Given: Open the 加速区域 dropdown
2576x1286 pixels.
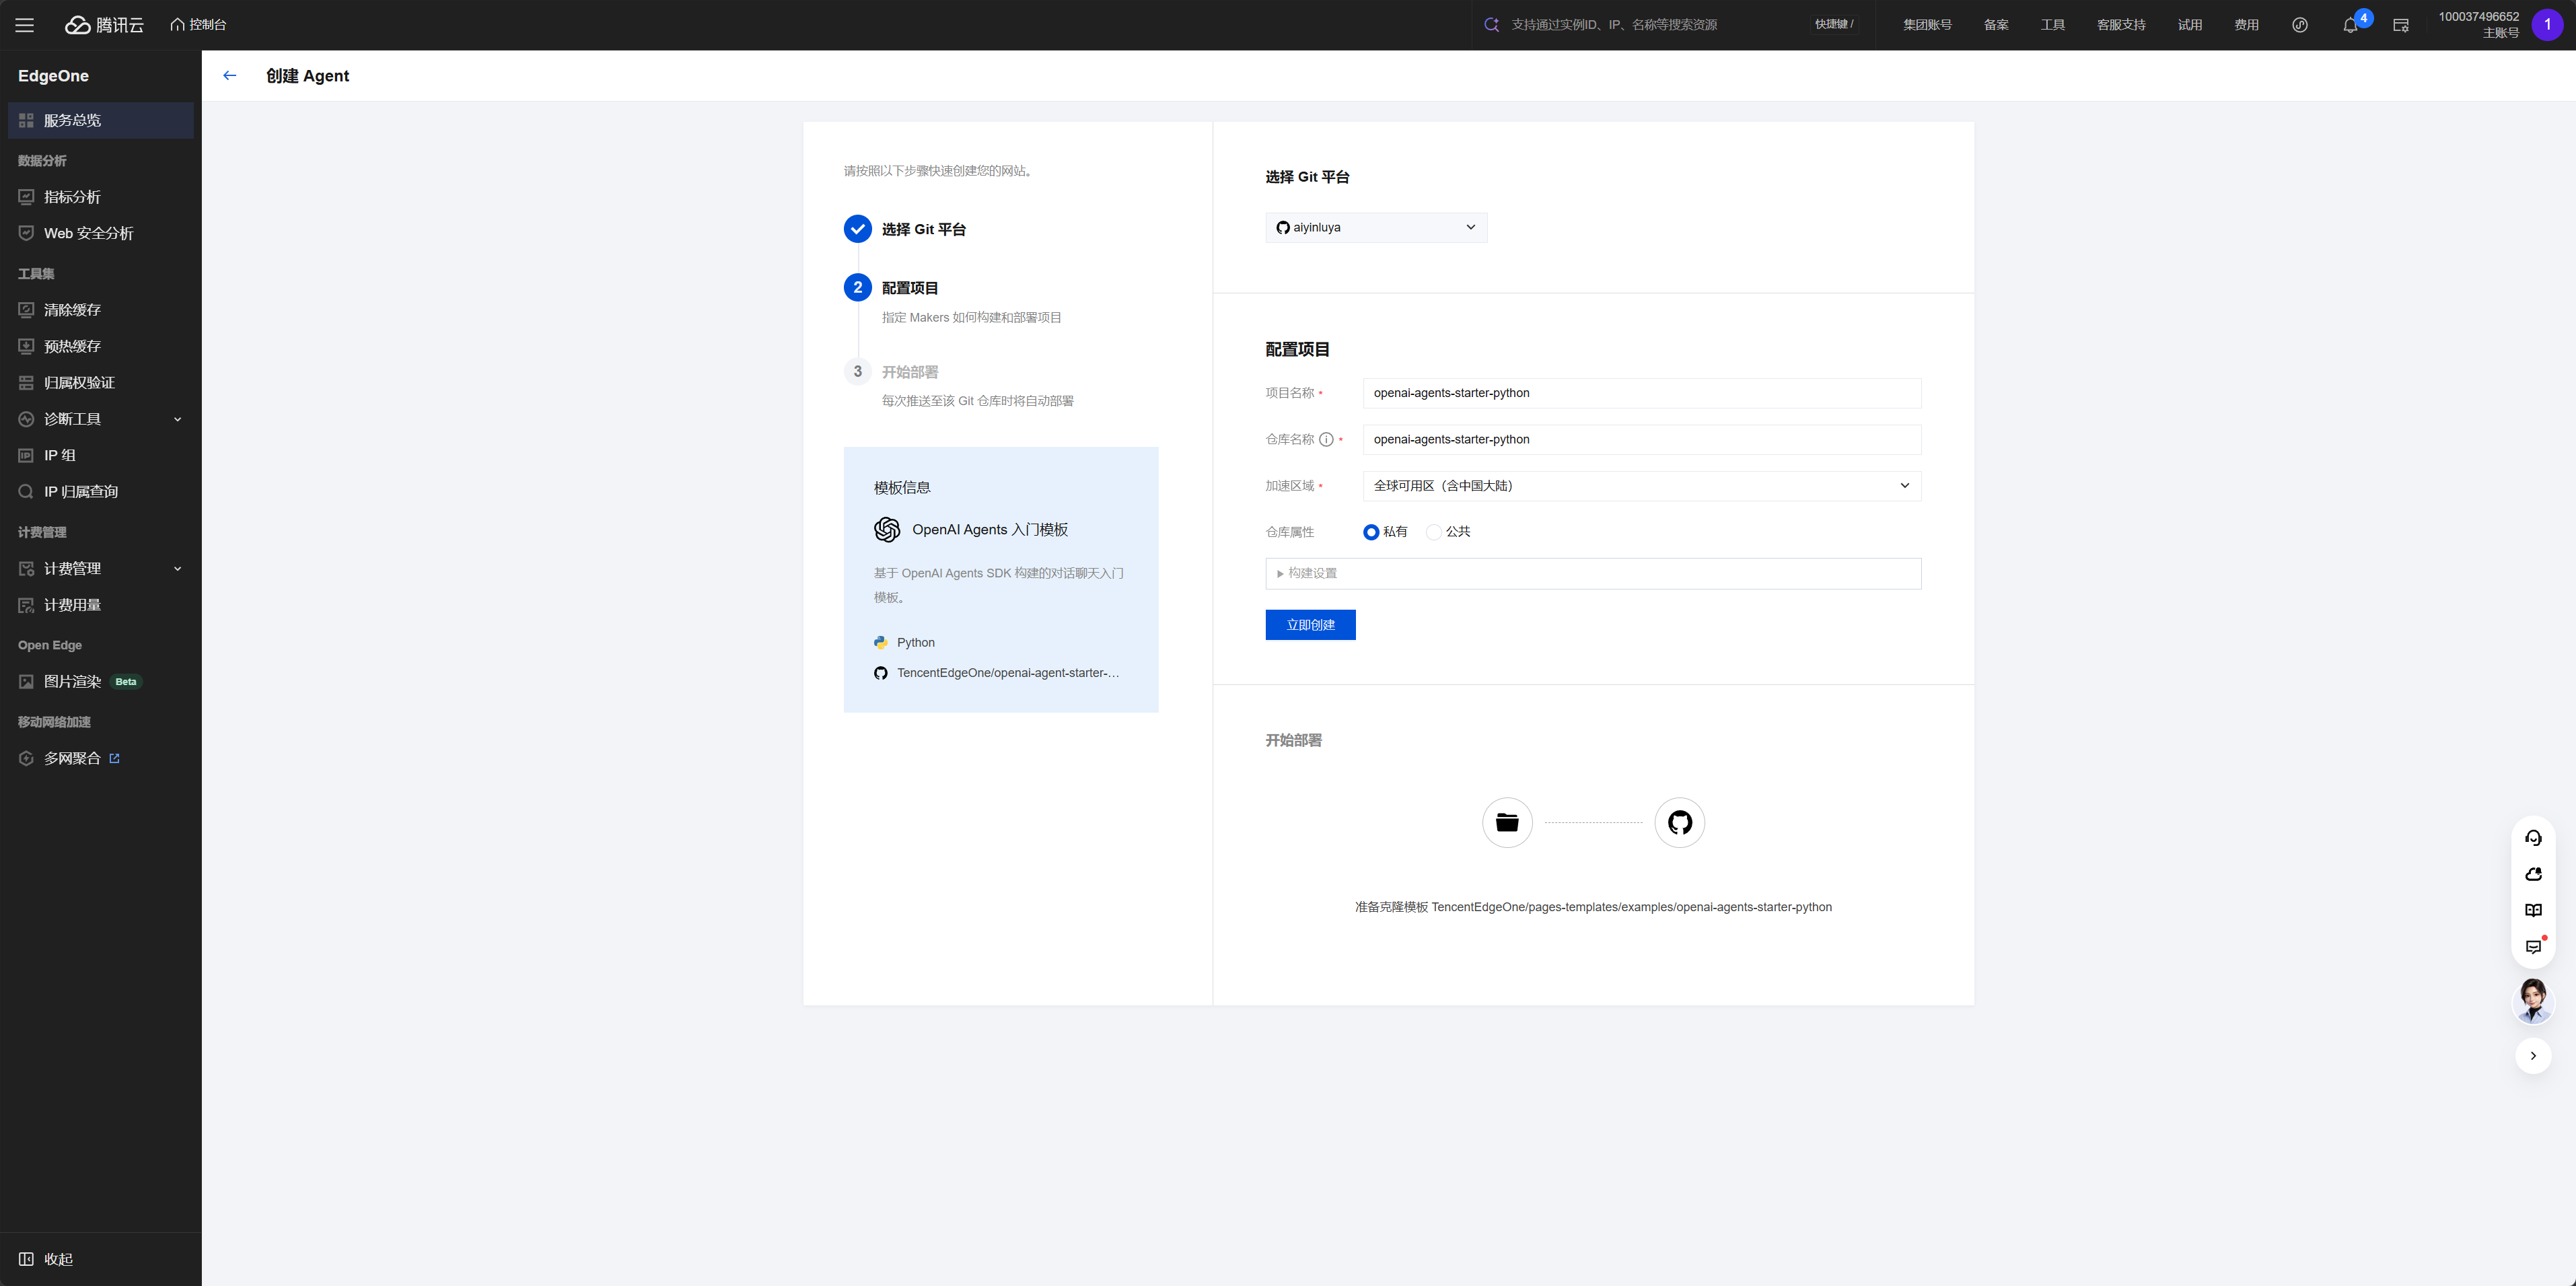Looking at the screenshot, I should 1641,486.
